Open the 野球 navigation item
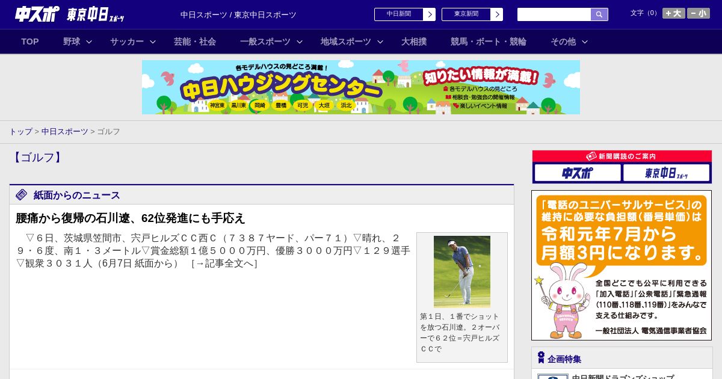The height and width of the screenshot is (379, 722). [x=72, y=42]
